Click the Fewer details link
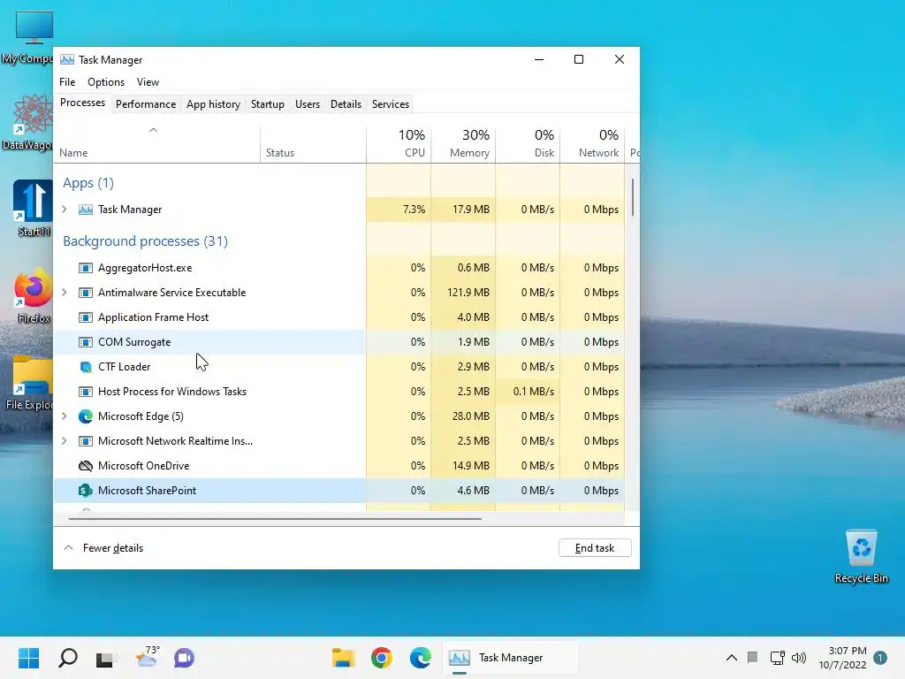The width and height of the screenshot is (905, 679). point(112,548)
